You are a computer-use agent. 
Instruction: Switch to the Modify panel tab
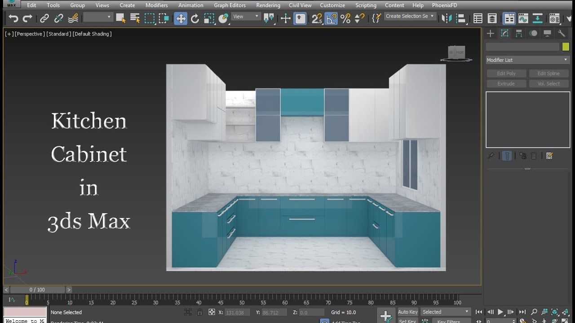[504, 33]
